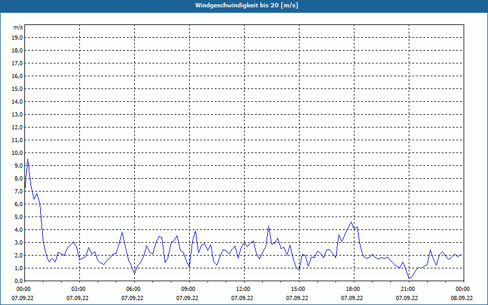Pick the '15,0' axis label
The image size is (488, 305).
pos(17,88)
